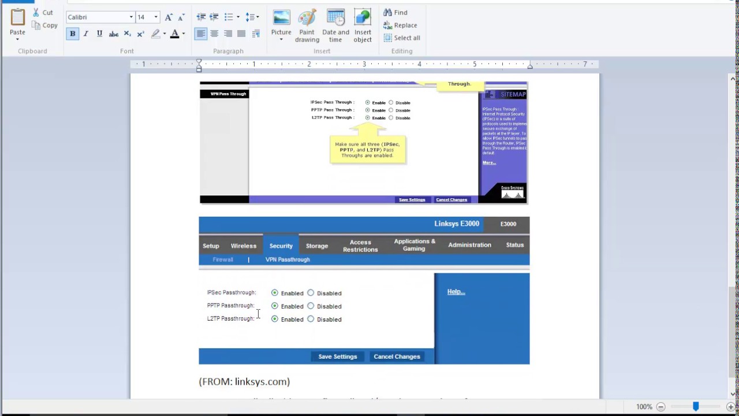The image size is (739, 416).
Task: Toggle bold formatting
Action: 72,34
